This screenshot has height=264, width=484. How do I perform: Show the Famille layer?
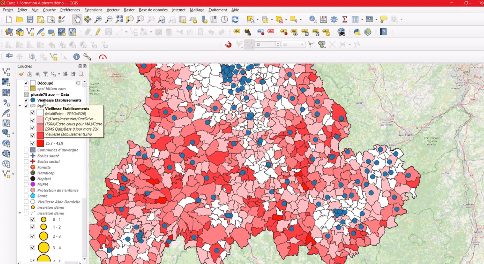tap(26, 167)
